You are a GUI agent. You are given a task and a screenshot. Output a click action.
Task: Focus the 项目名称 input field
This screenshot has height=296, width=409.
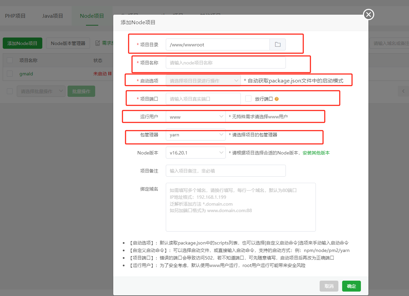225,63
